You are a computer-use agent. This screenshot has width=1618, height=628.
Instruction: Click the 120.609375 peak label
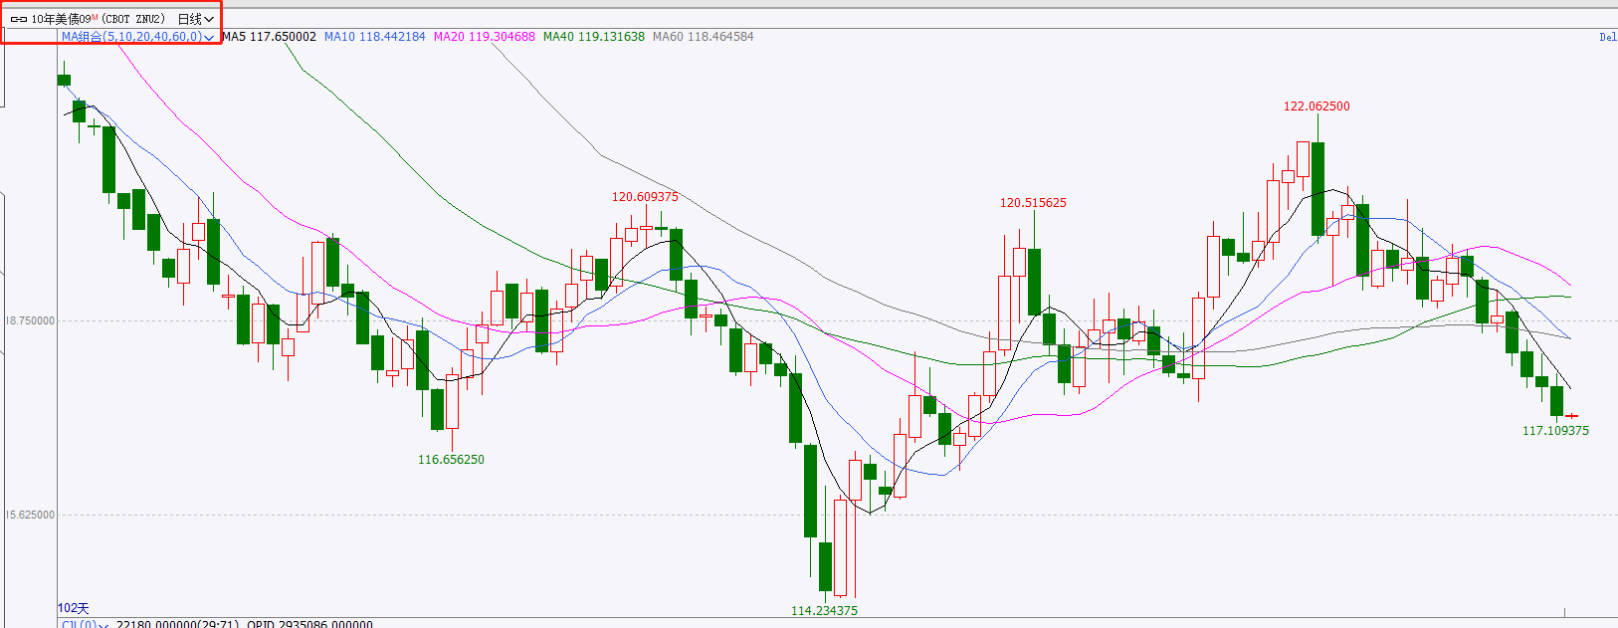pyautogui.click(x=645, y=197)
